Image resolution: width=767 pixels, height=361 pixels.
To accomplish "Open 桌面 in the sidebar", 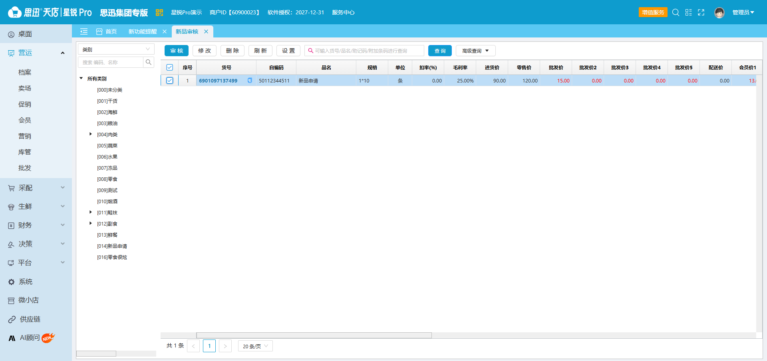I will pyautogui.click(x=36, y=34).
